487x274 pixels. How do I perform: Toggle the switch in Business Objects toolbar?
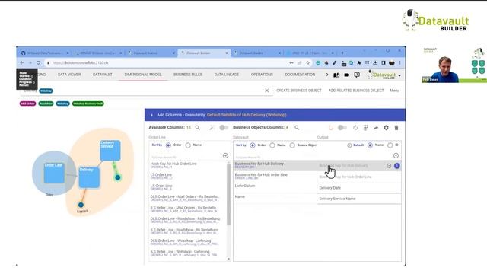point(342,128)
